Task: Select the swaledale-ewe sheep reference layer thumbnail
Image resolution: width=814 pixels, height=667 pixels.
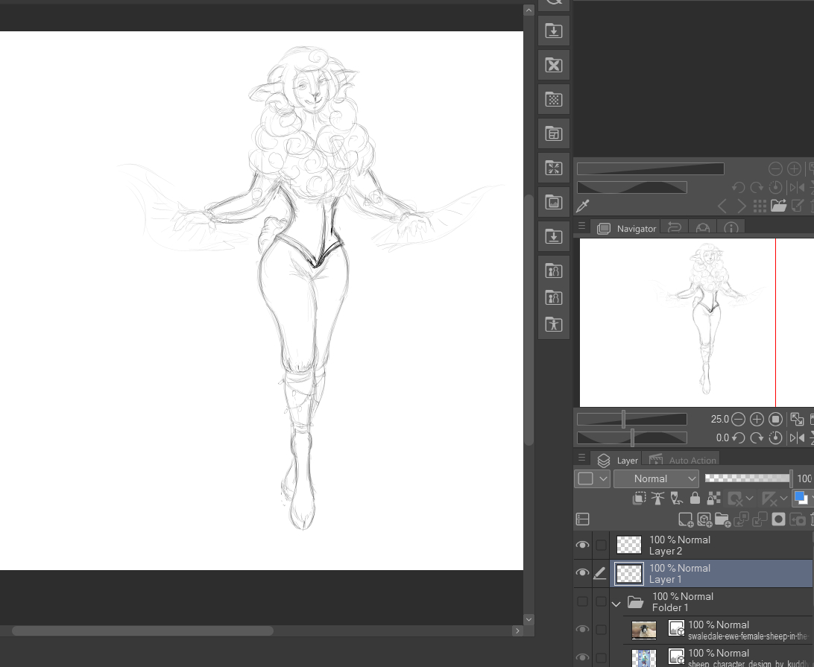Action: click(x=644, y=630)
